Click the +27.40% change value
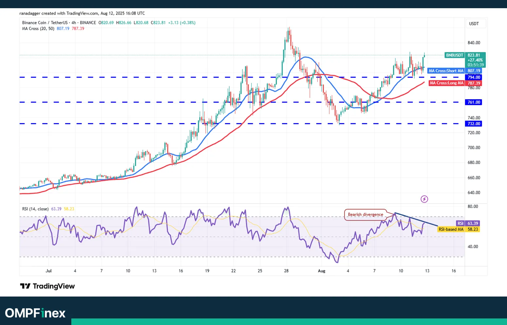Screen dimensions: 507x325 click(x=475, y=60)
